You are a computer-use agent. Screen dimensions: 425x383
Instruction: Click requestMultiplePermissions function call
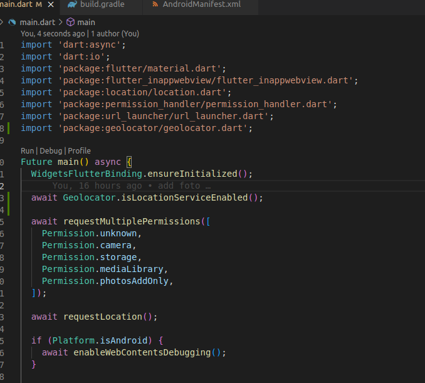(132, 221)
